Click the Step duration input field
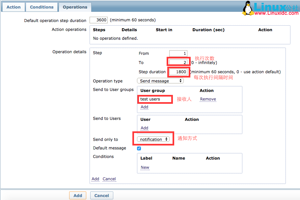The height and width of the screenshot is (200, 300). (178, 72)
